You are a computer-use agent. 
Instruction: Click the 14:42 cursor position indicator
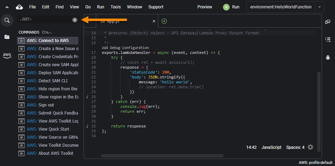[x=251, y=147]
